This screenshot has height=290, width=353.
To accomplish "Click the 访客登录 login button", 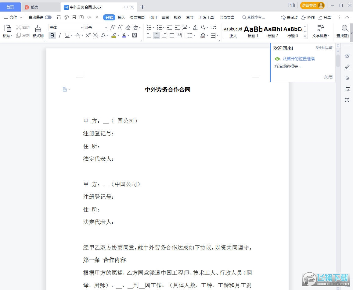I will coord(312,5).
